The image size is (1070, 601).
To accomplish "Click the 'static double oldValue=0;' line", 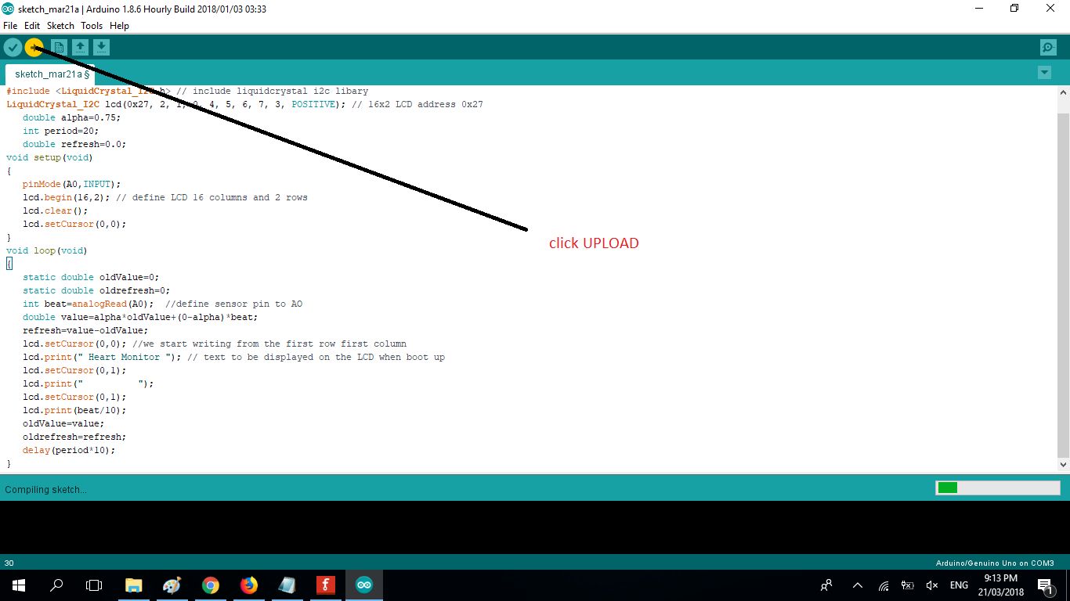I will click(91, 277).
